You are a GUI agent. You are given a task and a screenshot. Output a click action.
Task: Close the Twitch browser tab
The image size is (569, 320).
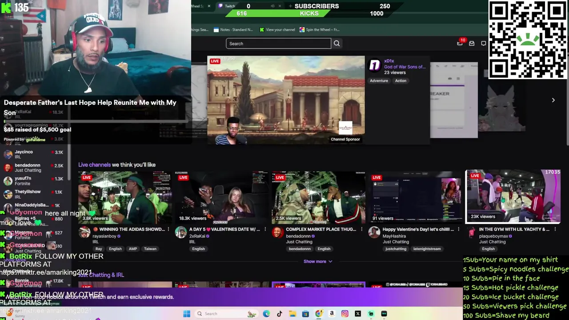click(x=280, y=6)
